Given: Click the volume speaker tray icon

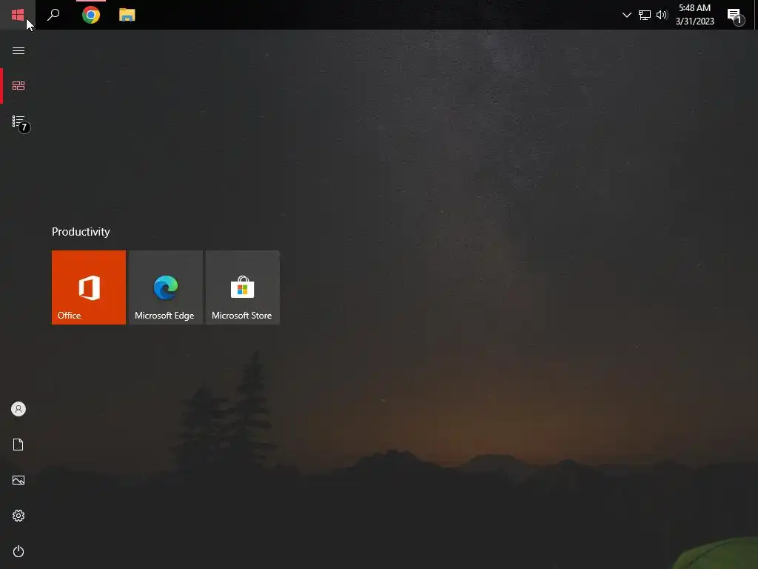Looking at the screenshot, I should point(662,15).
